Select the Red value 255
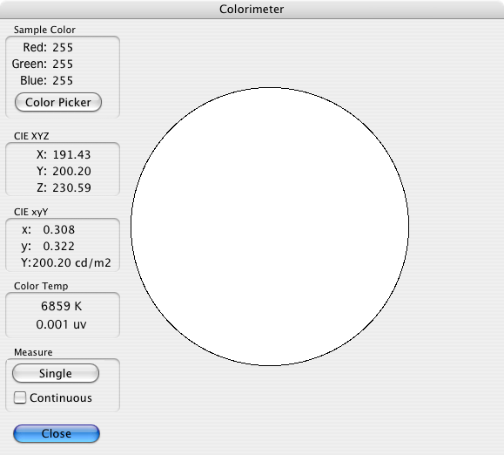Viewport: 504px width, 455px height. pos(63,48)
